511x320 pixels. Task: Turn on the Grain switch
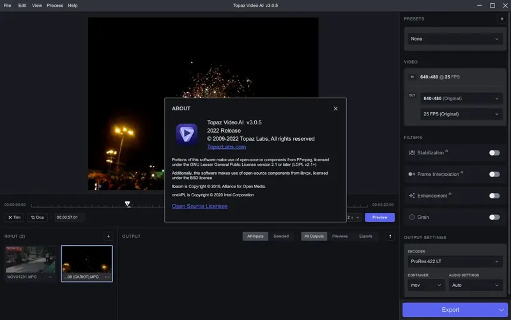494,217
